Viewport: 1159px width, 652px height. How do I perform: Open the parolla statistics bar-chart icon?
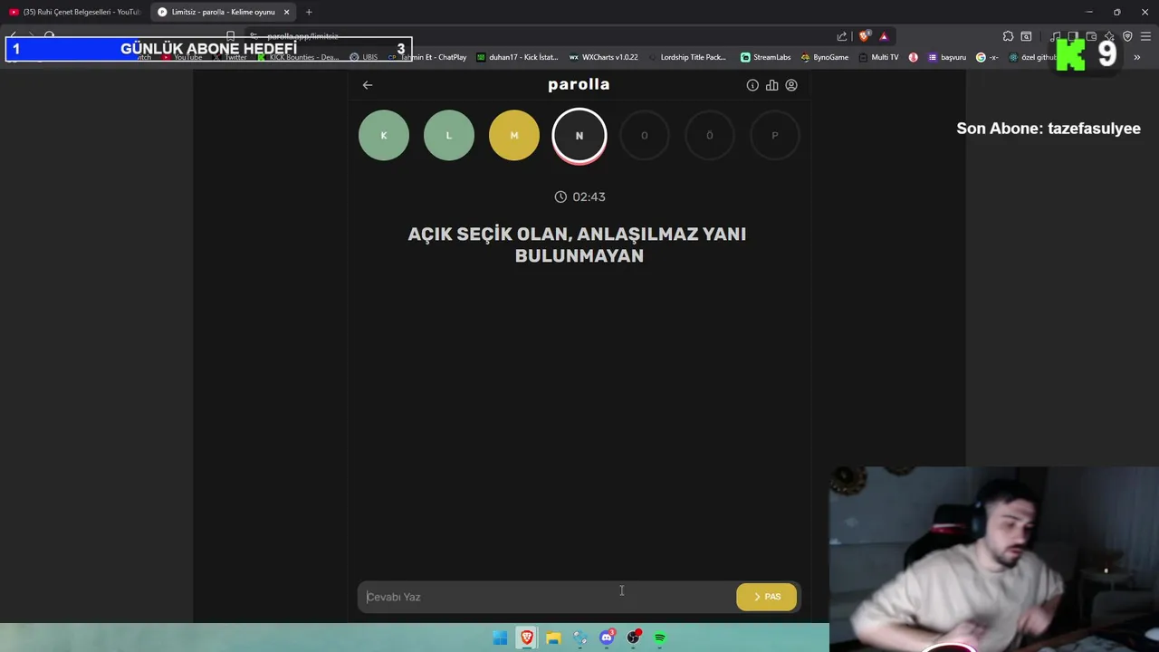[771, 85]
